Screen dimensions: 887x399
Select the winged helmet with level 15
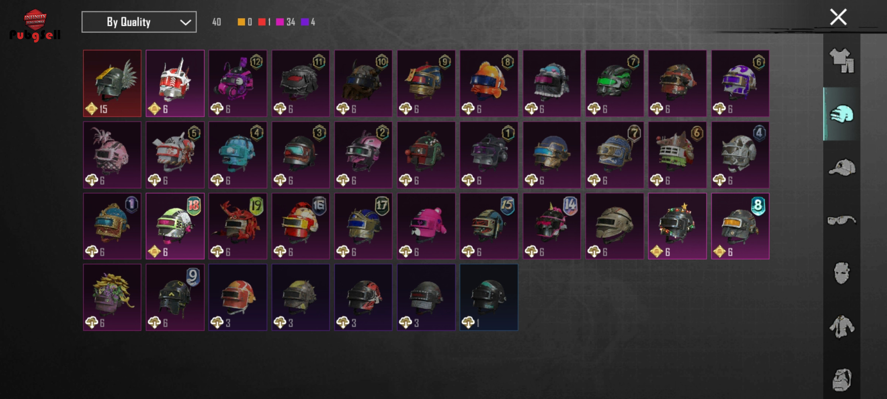pyautogui.click(x=112, y=83)
